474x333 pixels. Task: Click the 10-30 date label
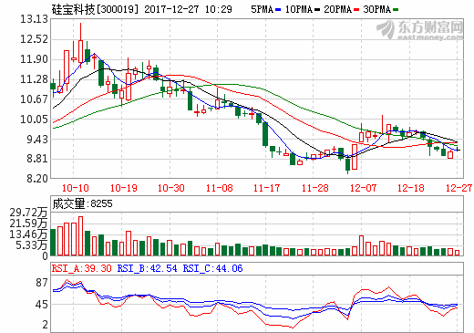coord(171,188)
